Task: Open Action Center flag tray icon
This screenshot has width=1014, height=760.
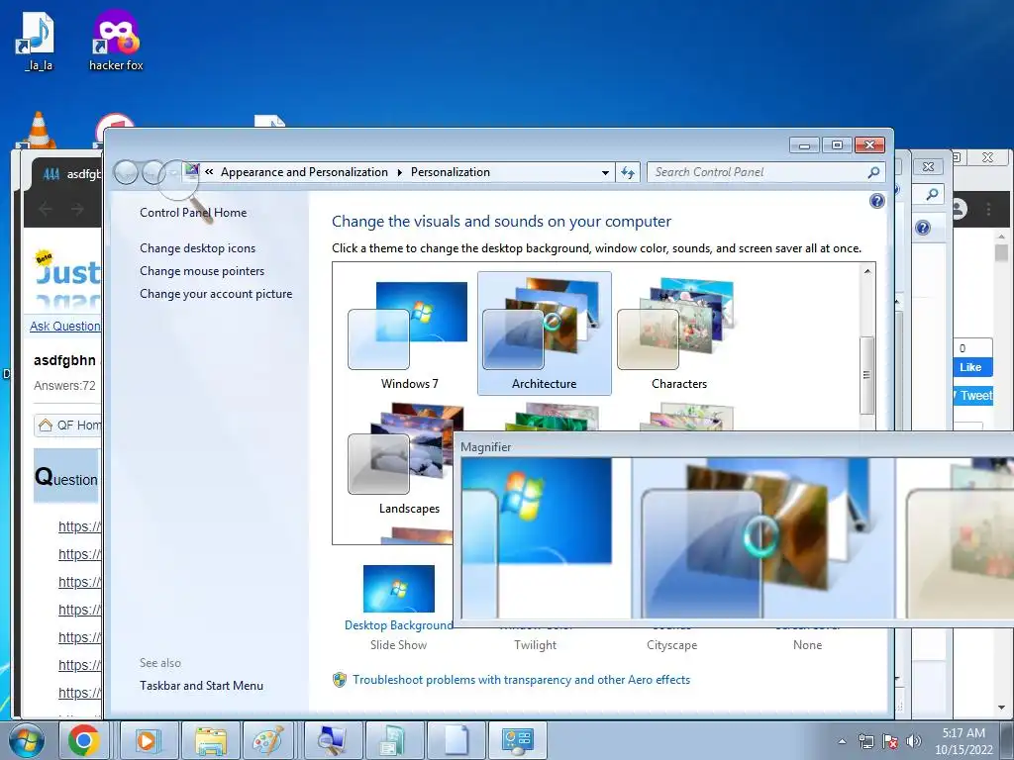Action: [890, 741]
